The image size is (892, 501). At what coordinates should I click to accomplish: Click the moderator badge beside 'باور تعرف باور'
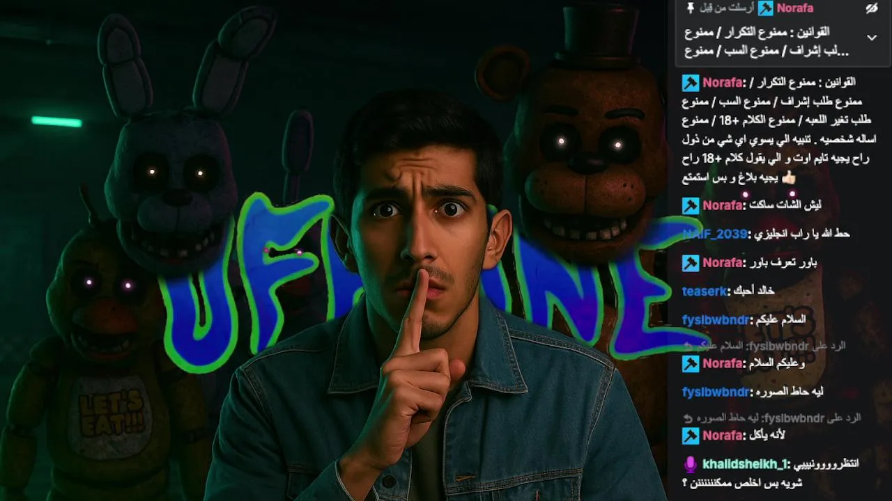[690, 262]
